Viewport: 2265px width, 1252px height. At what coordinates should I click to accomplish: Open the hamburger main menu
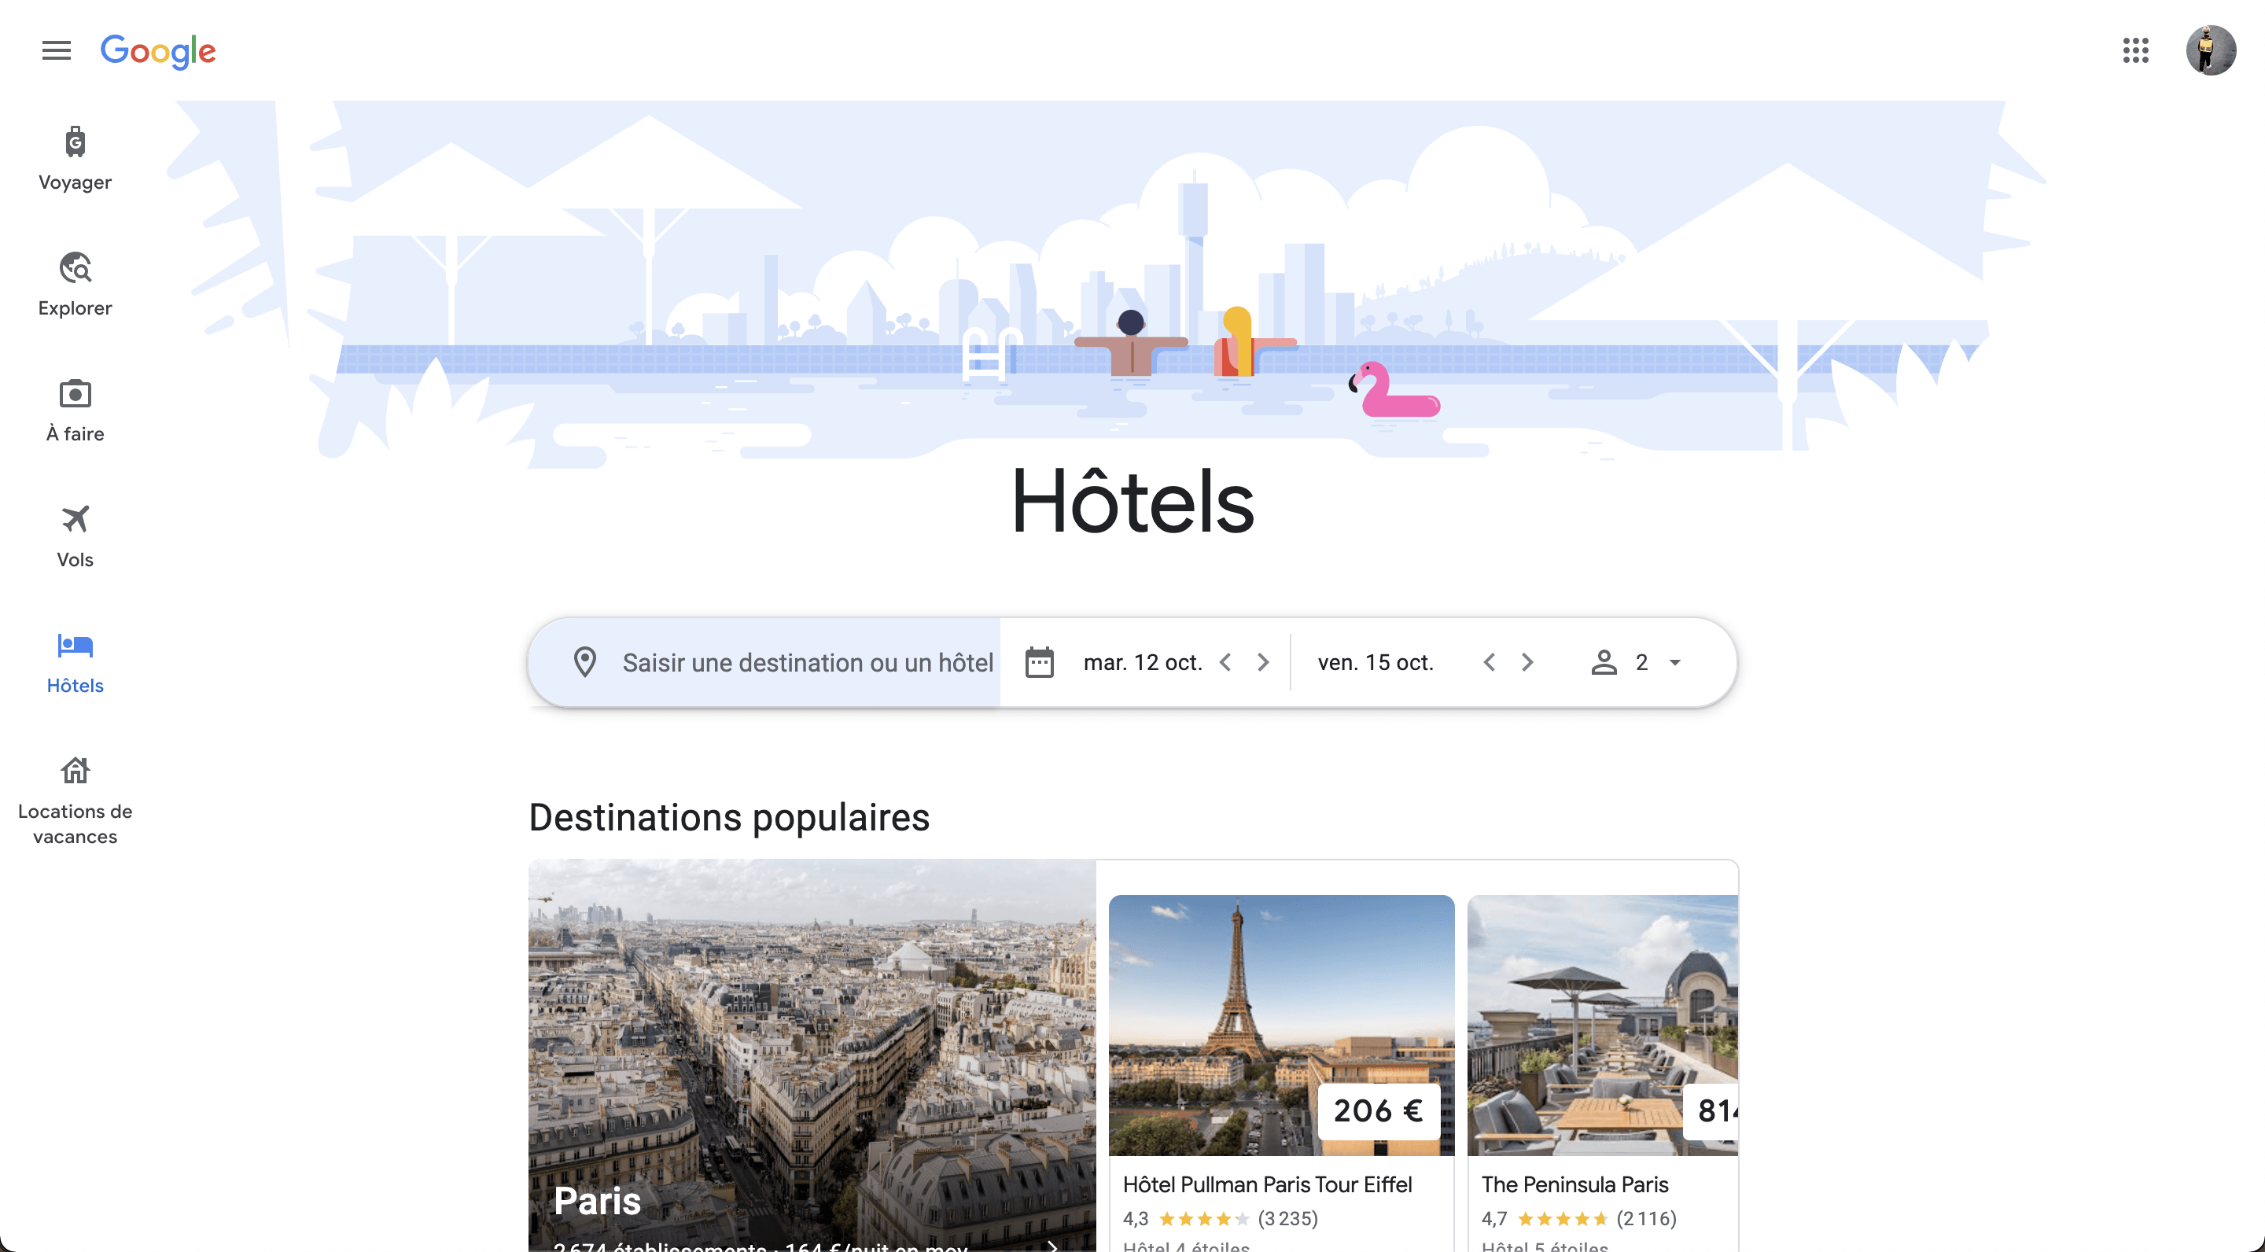pos(57,50)
